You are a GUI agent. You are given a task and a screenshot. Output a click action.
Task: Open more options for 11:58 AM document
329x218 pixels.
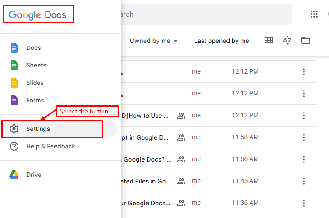point(304,137)
